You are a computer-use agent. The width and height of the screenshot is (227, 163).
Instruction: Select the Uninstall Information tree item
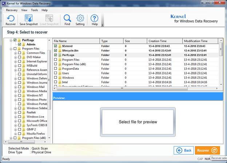[x=37, y=74]
